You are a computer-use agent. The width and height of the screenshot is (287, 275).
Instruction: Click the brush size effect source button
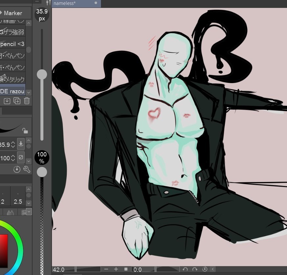pyautogui.click(x=21, y=144)
